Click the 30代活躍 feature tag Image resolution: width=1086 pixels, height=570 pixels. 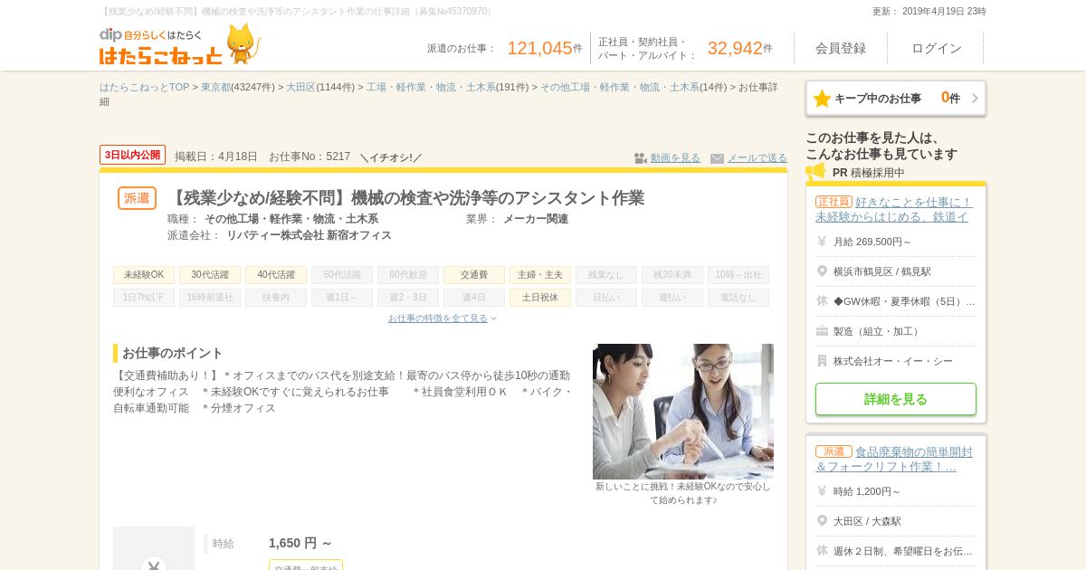coord(210,275)
